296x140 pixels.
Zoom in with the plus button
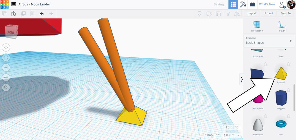coord(6,67)
